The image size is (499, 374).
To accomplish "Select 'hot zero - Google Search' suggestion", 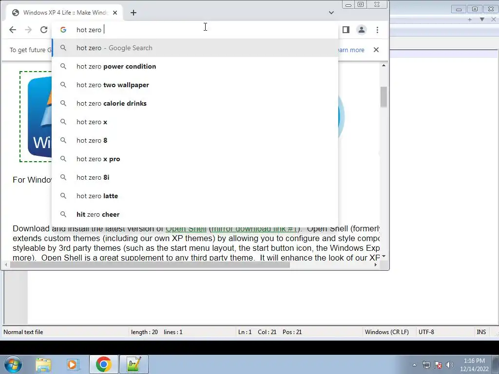I will (x=195, y=48).
